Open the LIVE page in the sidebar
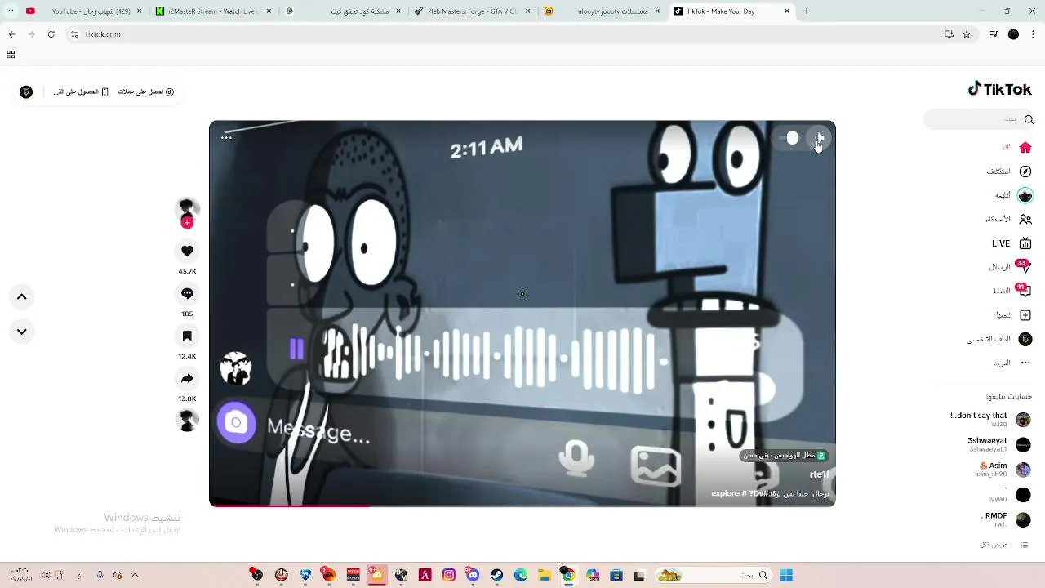The height and width of the screenshot is (588, 1045). pyautogui.click(x=1012, y=243)
